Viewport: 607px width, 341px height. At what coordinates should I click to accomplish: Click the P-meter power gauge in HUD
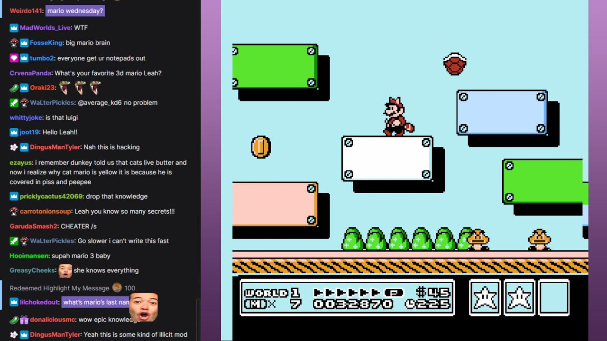(359, 293)
